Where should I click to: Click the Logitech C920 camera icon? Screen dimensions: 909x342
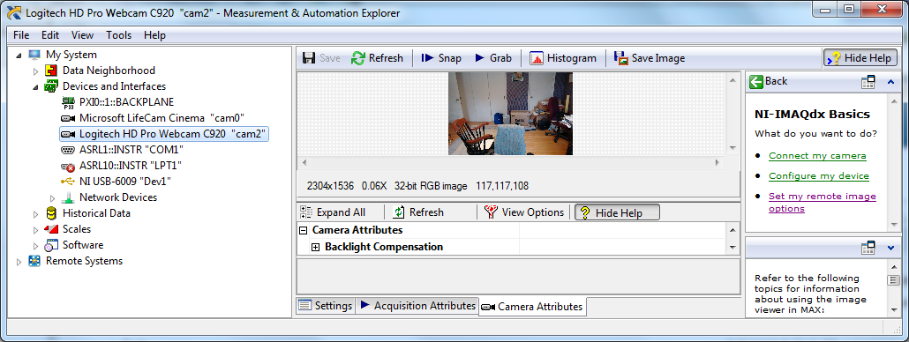click(68, 134)
